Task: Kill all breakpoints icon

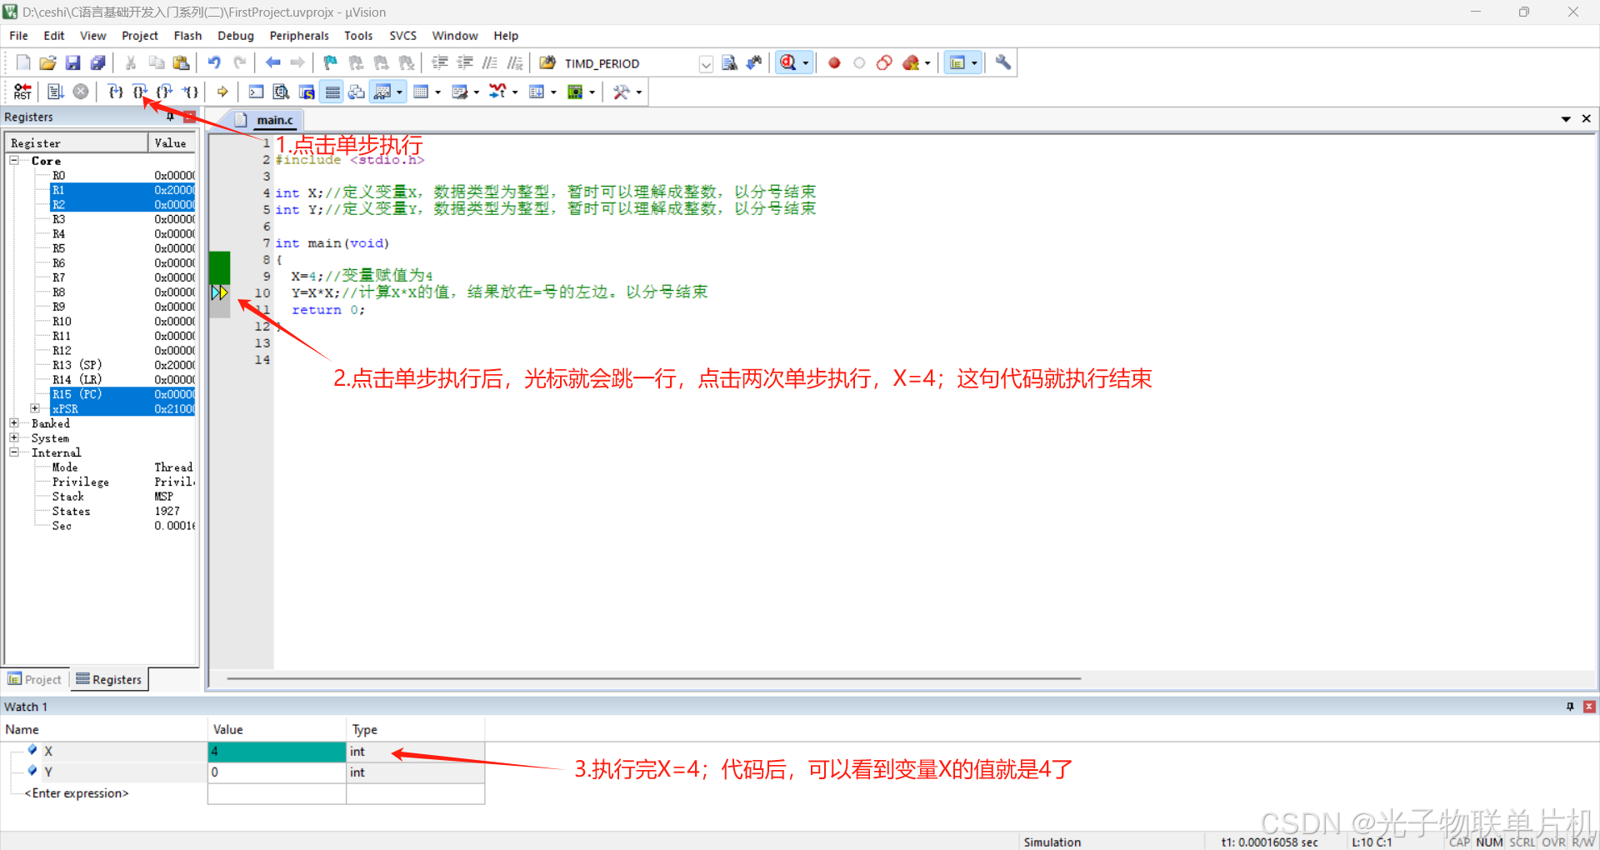Action: (x=911, y=62)
